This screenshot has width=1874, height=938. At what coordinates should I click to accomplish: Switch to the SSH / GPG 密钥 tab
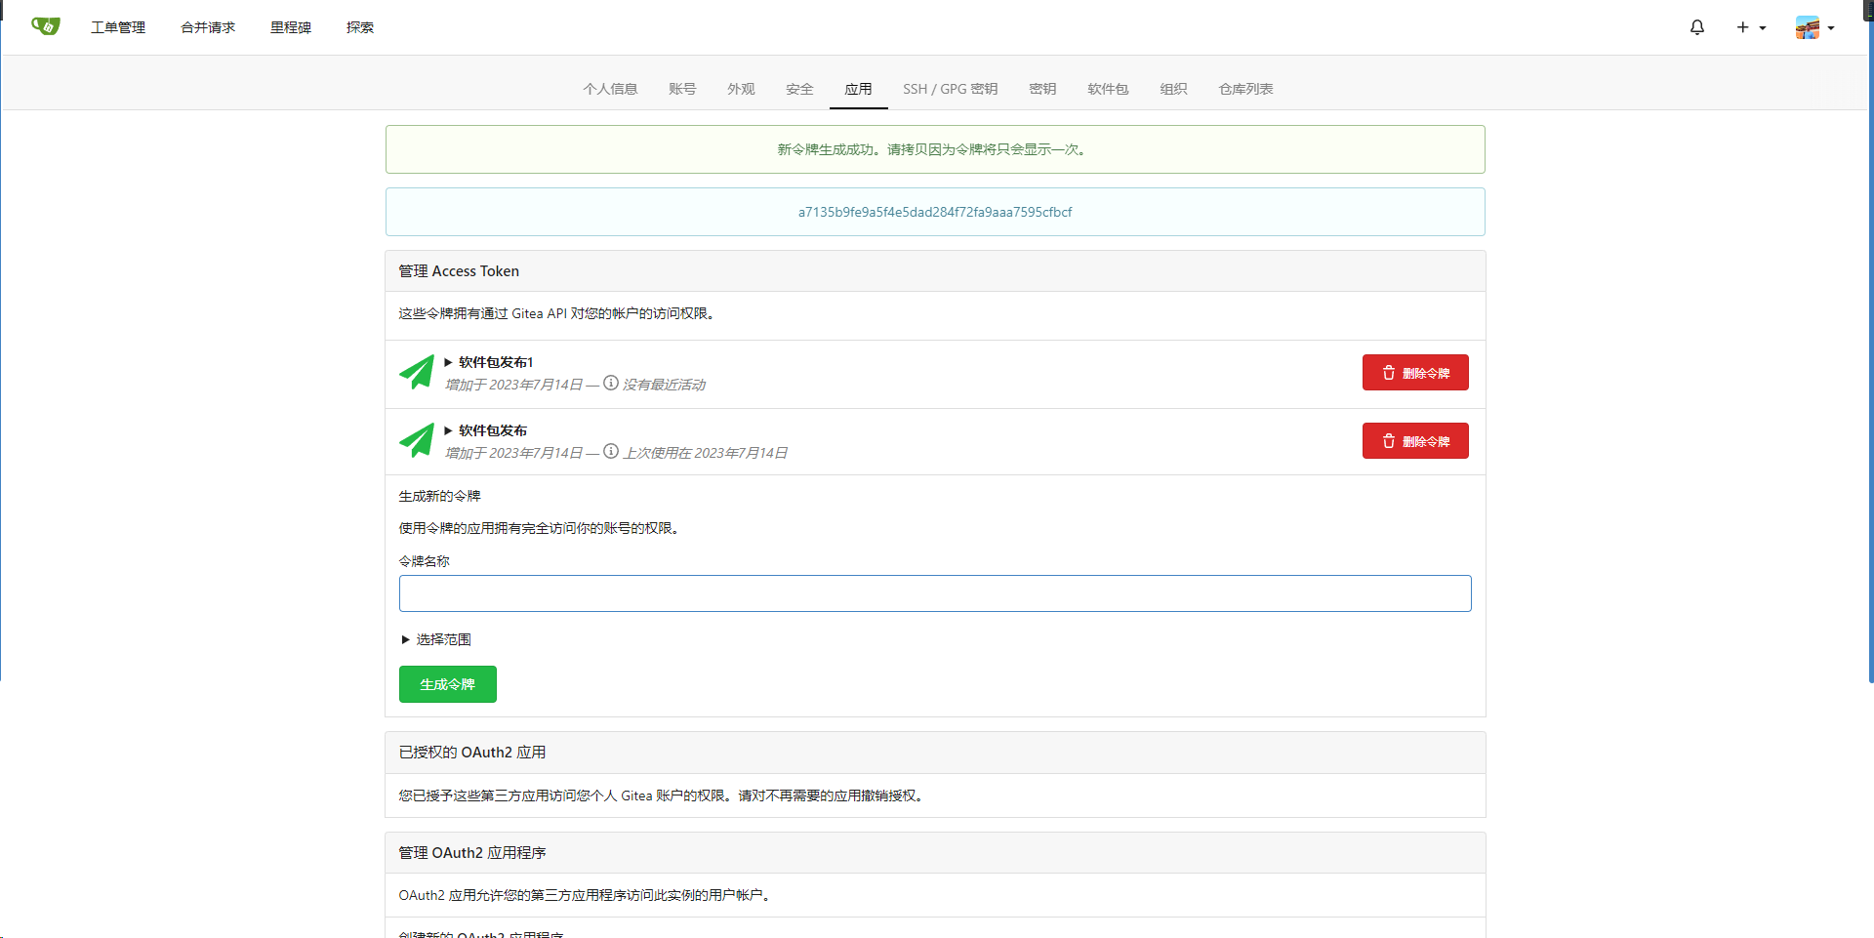pyautogui.click(x=950, y=89)
